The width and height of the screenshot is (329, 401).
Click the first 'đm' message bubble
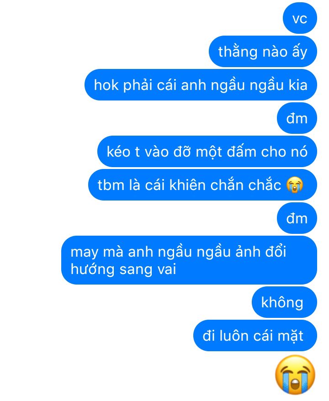point(297,118)
